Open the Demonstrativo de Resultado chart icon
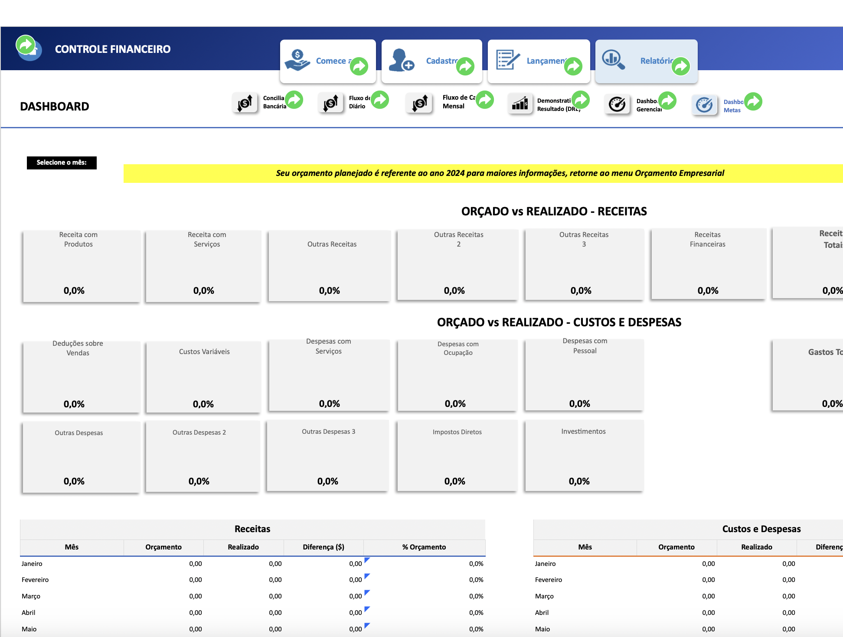 (x=520, y=103)
